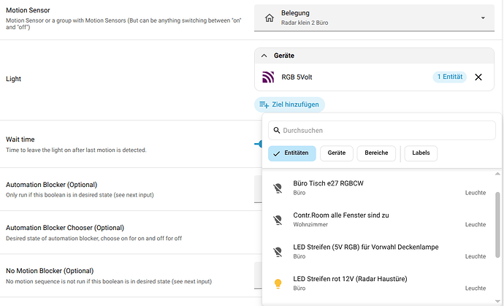Select the Bereiche filter chip

point(376,153)
